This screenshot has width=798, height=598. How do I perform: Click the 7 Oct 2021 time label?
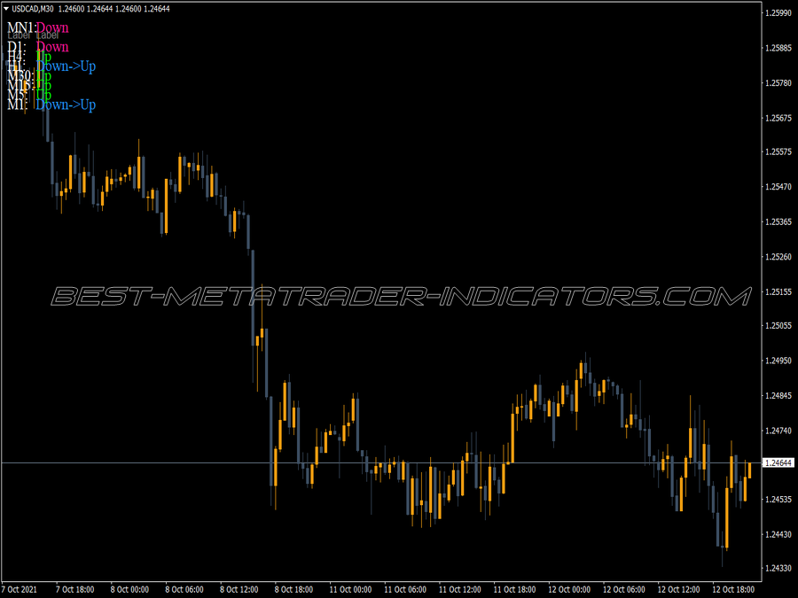(x=19, y=590)
